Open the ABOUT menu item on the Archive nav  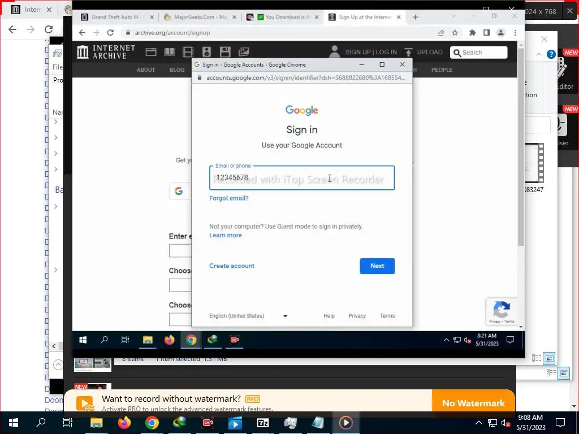coord(146,70)
